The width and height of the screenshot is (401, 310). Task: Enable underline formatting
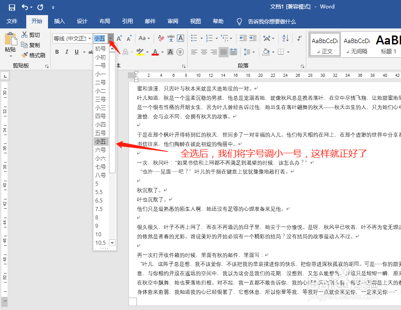coord(76,52)
